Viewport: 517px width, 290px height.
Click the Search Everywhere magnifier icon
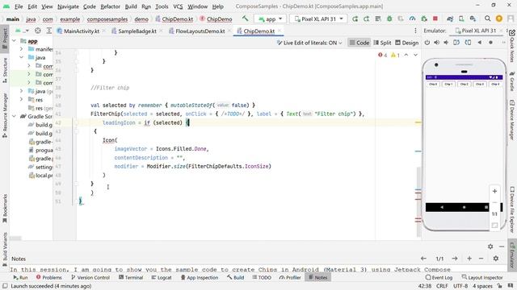(488, 19)
